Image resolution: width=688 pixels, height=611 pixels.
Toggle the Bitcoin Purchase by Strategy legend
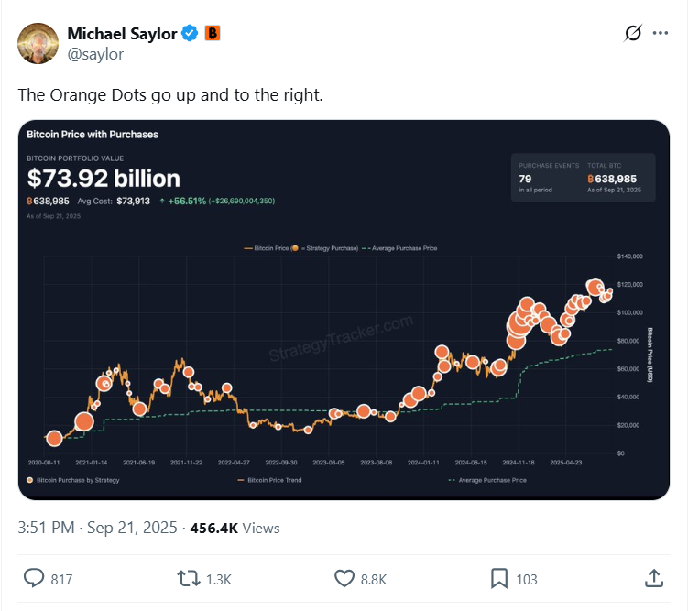(x=77, y=480)
